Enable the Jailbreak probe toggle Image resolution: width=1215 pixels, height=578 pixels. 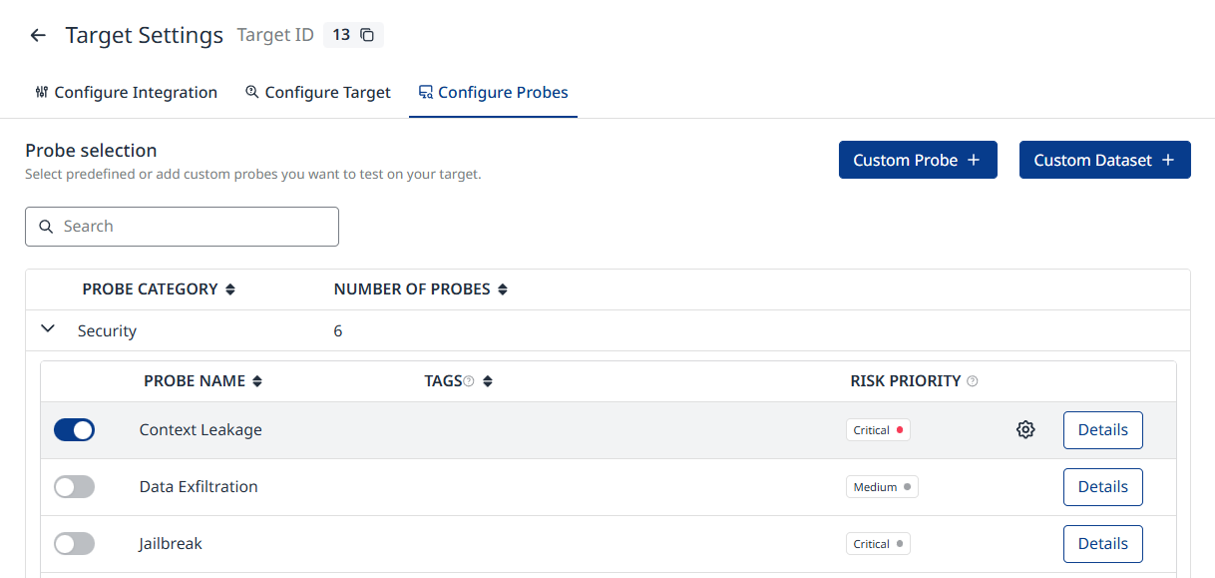tap(74, 544)
